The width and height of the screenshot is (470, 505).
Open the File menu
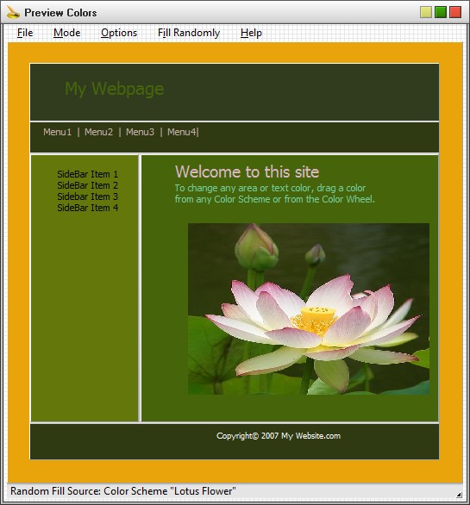pos(25,33)
